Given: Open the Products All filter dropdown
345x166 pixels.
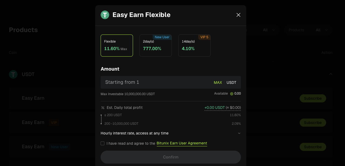Looking at the screenshot, I should pos(322,30).
